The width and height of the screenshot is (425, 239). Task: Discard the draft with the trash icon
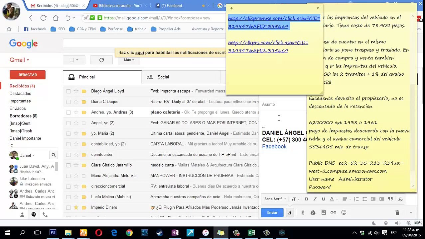(397, 212)
